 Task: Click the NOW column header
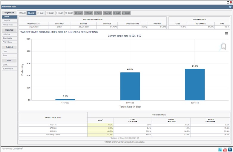point(100,120)
